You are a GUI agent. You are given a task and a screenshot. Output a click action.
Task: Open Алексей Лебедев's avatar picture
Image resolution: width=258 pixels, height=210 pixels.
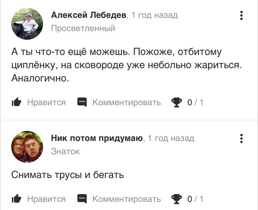pyautogui.click(x=27, y=24)
